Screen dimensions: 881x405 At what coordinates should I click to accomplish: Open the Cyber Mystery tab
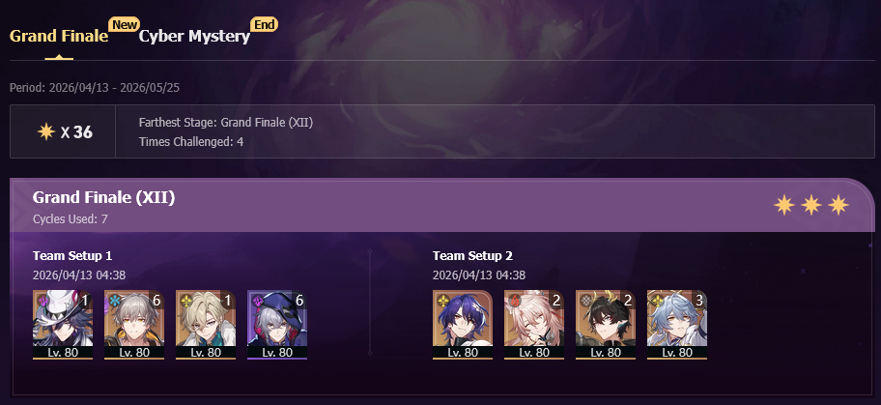(x=194, y=36)
